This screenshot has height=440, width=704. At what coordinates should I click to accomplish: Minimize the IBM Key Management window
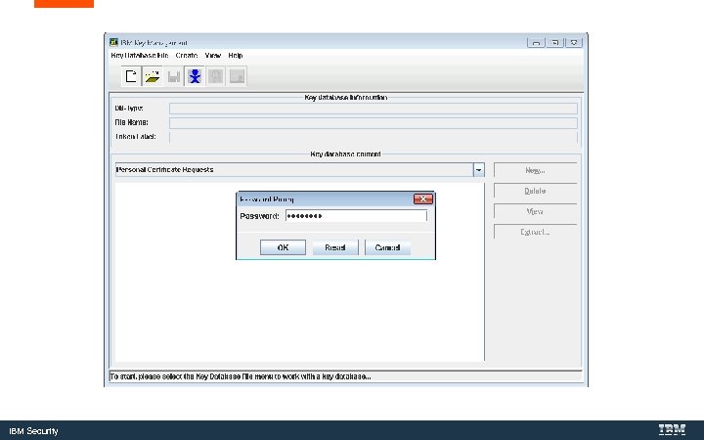tap(536, 43)
